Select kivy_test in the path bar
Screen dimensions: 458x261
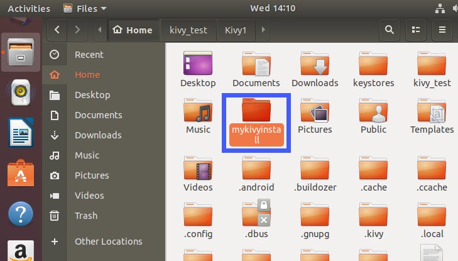tap(188, 30)
